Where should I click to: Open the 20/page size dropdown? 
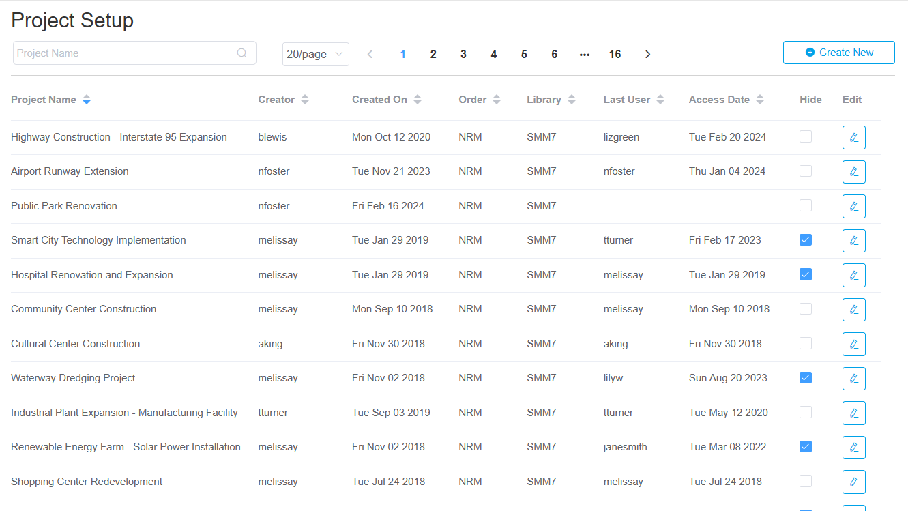(315, 55)
